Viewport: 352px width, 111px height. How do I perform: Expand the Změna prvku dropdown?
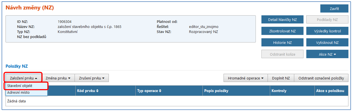pyautogui.click(x=58, y=78)
